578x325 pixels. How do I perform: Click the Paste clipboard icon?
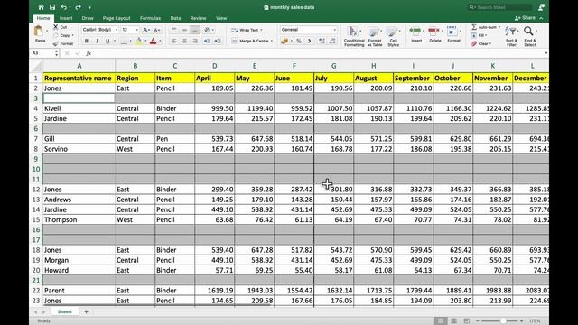pyautogui.click(x=39, y=32)
